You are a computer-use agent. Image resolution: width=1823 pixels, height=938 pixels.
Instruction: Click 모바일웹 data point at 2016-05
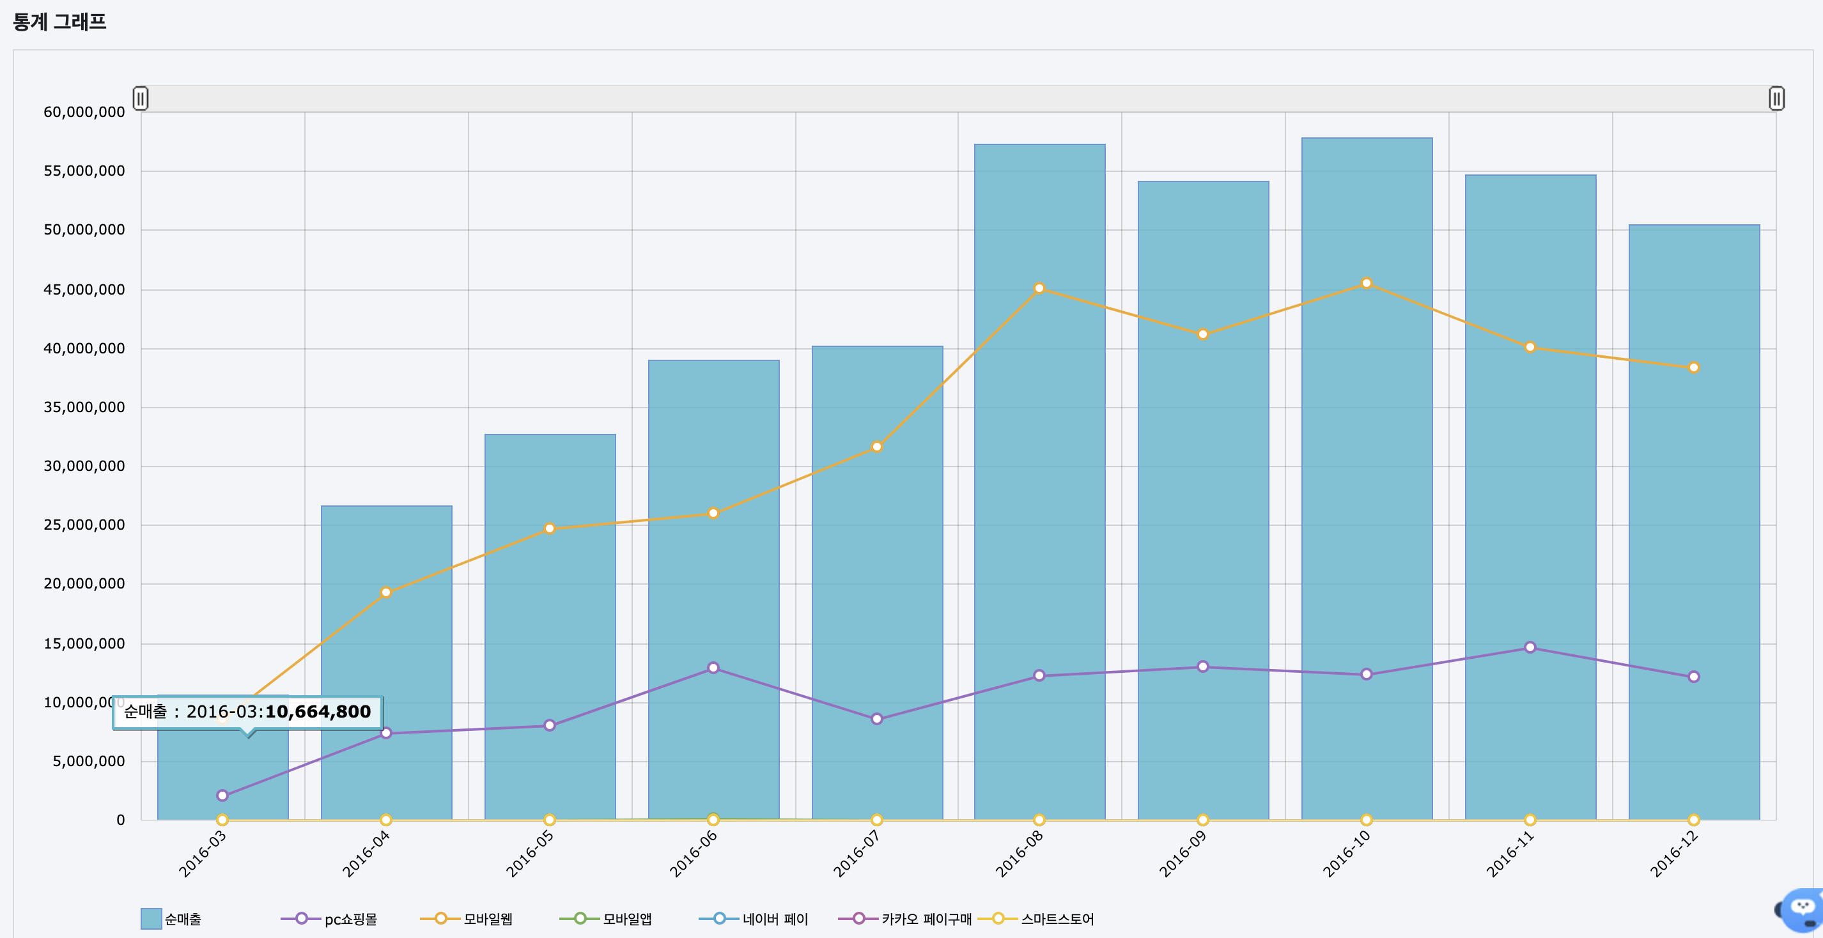(549, 528)
